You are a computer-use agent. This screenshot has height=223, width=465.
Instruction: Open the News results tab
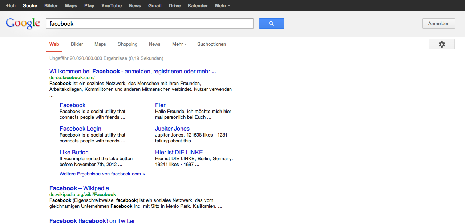point(154,44)
